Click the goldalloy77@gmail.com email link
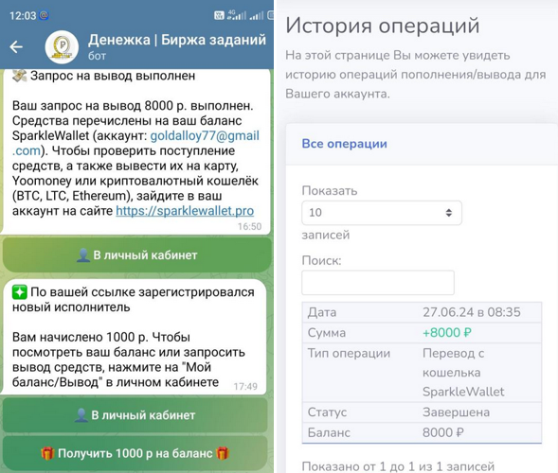This screenshot has width=558, height=473. pyautogui.click(x=205, y=136)
